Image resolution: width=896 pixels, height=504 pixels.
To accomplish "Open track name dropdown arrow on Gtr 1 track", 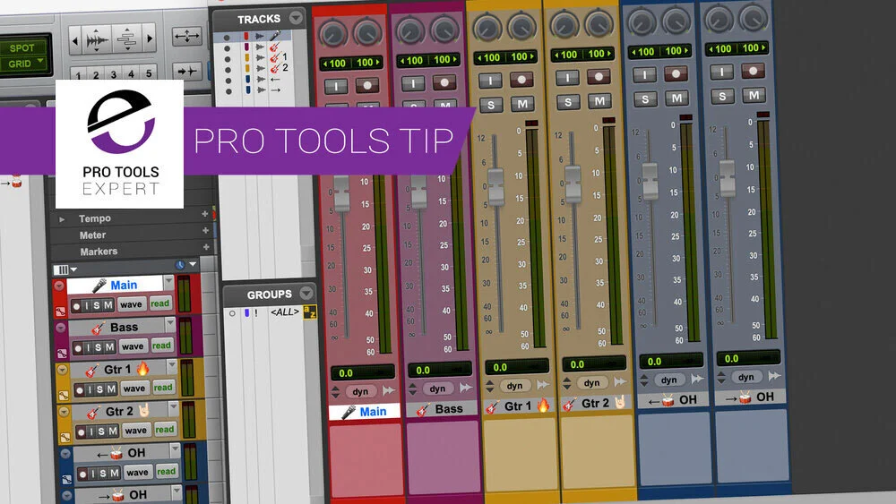I will coord(171,365).
